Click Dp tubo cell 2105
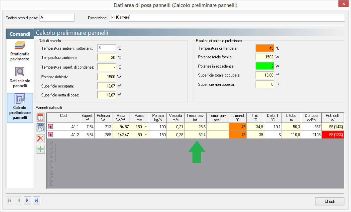 click(311, 135)
